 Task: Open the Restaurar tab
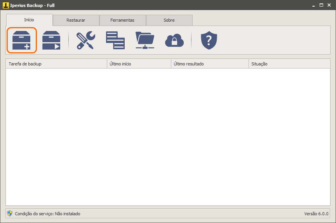click(x=76, y=20)
